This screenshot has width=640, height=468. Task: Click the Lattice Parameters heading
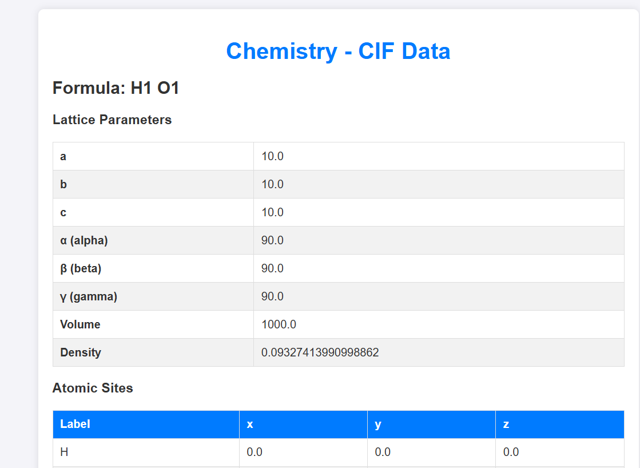[x=112, y=120]
